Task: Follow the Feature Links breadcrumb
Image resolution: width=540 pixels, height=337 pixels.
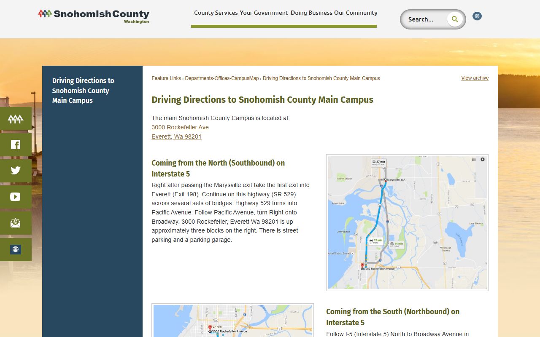Action: 166,78
